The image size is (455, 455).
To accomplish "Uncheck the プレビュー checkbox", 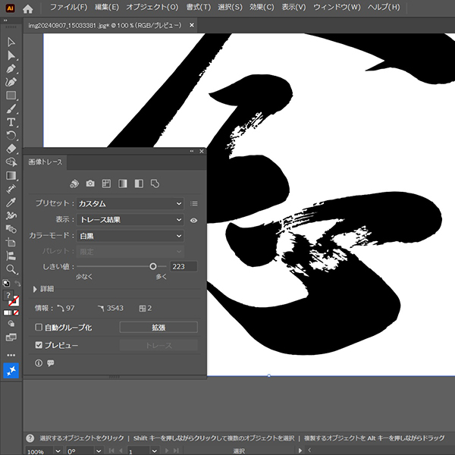I will coord(39,345).
